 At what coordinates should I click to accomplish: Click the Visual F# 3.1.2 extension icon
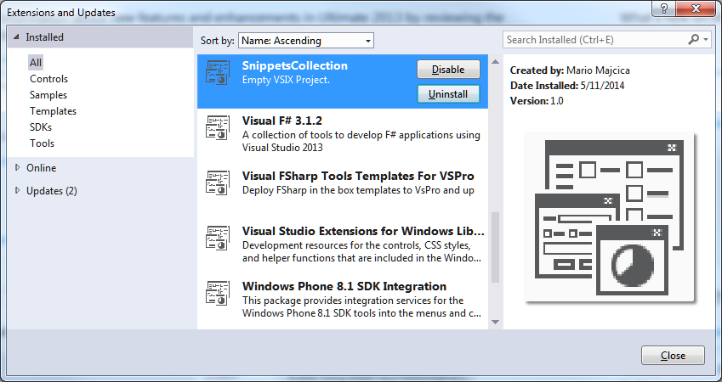click(x=218, y=128)
